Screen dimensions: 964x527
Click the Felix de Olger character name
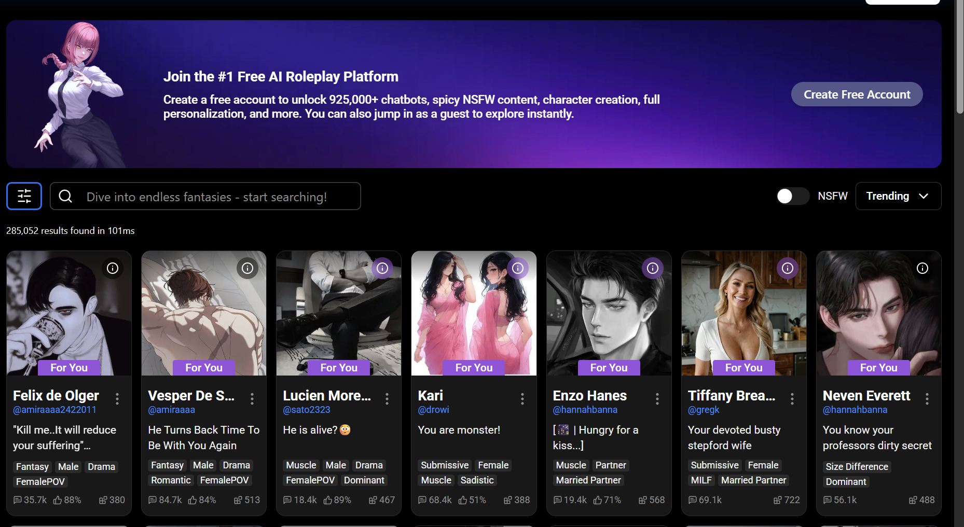[x=56, y=396]
